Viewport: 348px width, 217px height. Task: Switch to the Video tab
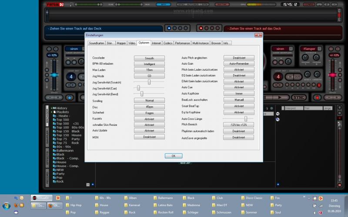coord(132,43)
